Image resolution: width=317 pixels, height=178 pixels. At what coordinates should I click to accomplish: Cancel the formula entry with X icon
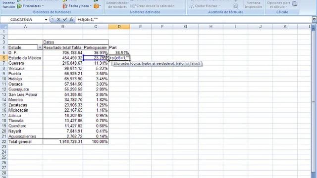(58, 19)
